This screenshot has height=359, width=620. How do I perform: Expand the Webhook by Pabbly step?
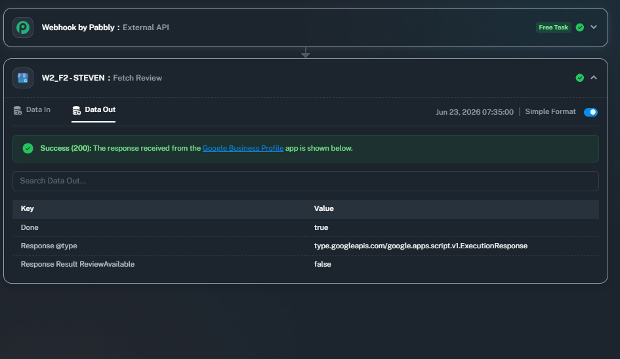click(594, 28)
